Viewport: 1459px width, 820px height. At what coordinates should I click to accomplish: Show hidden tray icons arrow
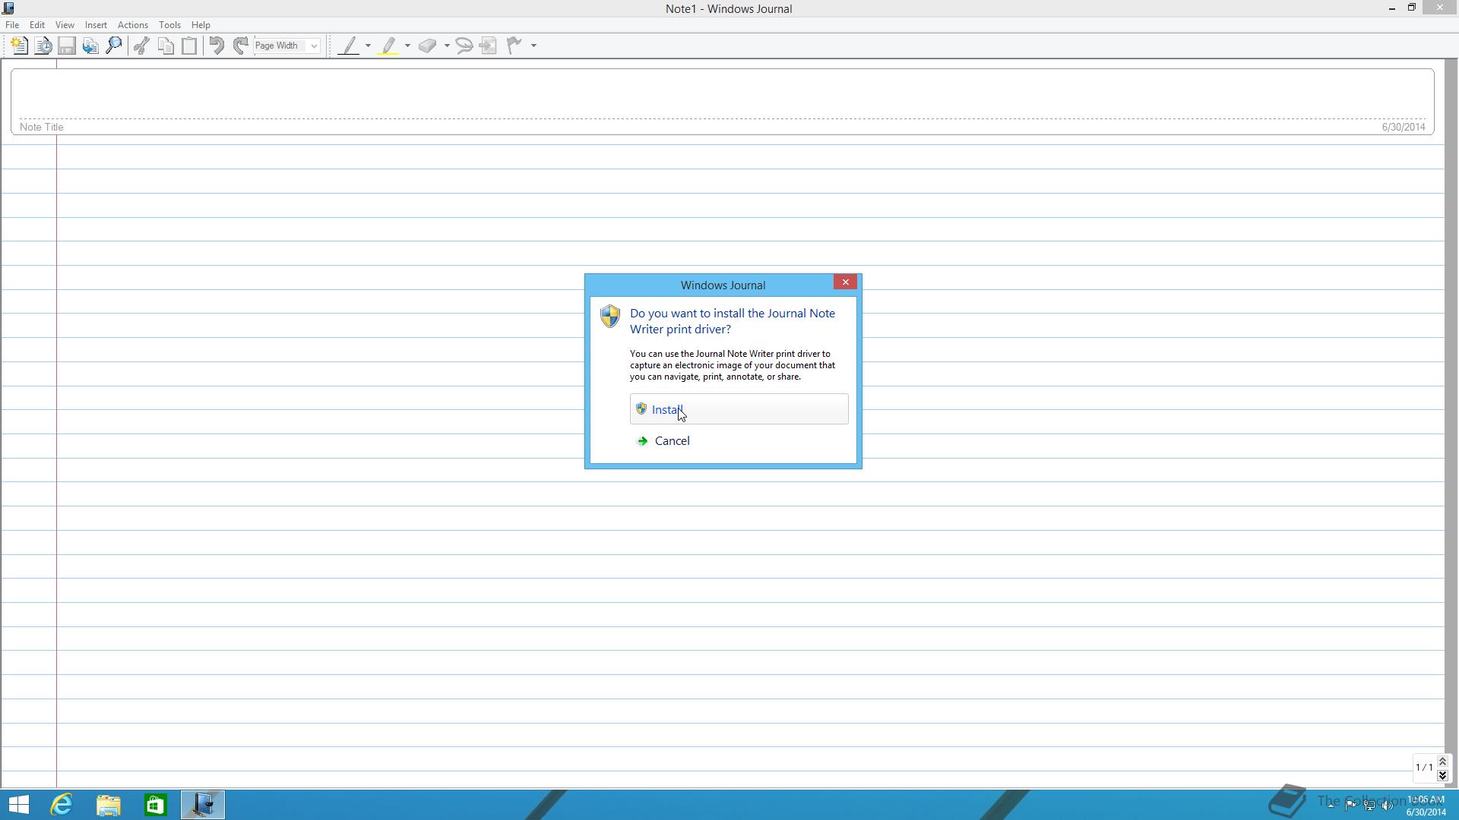point(1331,806)
